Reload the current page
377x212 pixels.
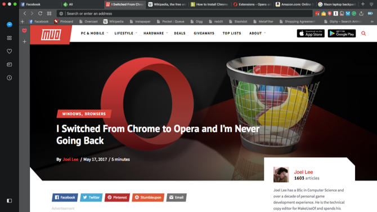coord(40,14)
